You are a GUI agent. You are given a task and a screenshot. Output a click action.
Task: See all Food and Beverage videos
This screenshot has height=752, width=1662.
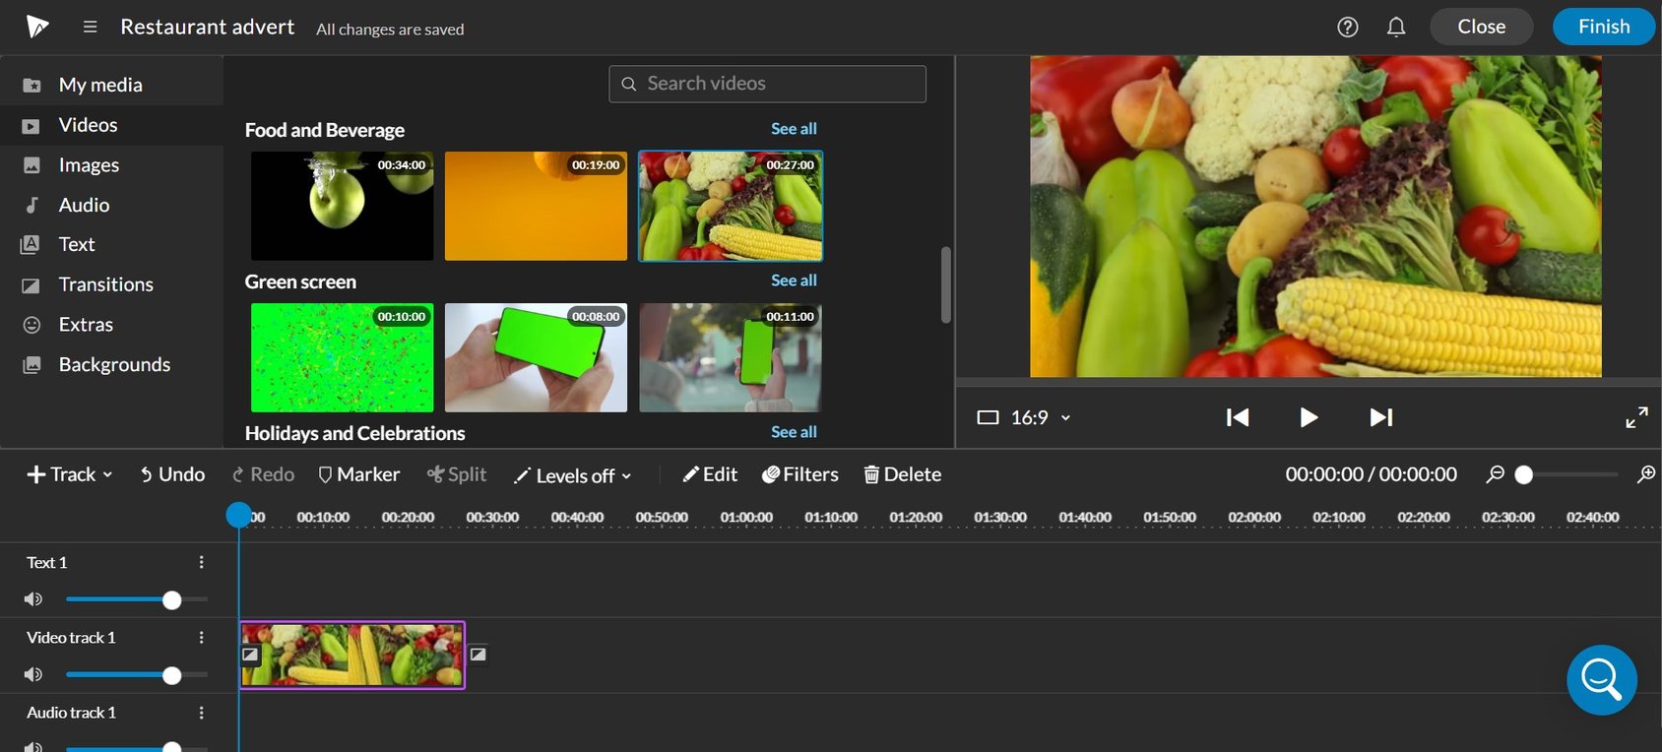point(794,129)
